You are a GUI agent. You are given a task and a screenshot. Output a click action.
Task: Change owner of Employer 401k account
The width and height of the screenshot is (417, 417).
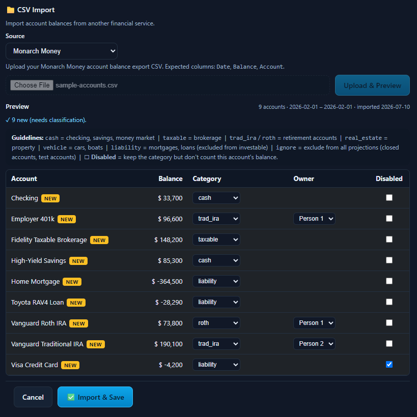[314, 219]
